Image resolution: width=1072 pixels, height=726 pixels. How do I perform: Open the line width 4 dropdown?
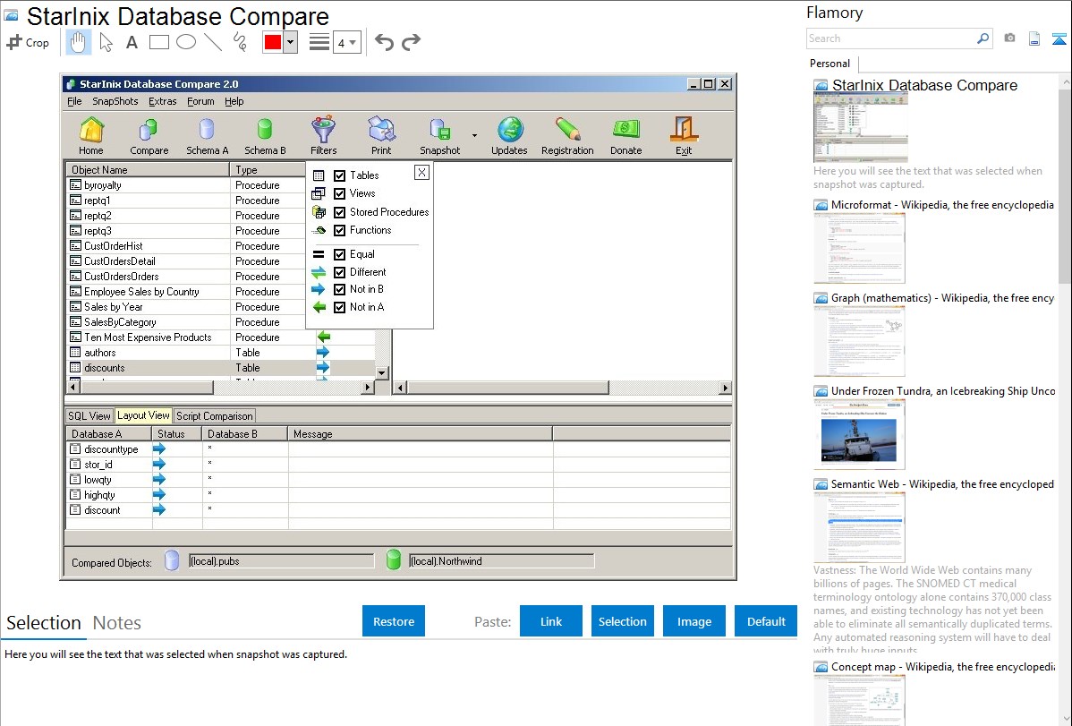[x=346, y=43]
